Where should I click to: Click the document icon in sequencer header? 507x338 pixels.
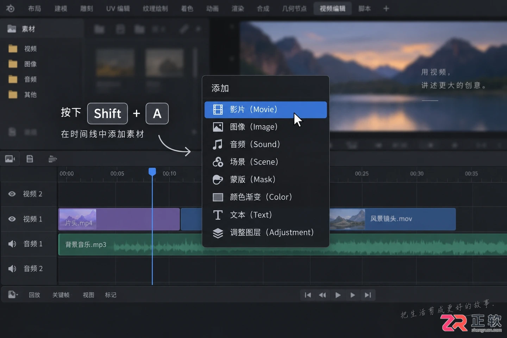[30, 159]
